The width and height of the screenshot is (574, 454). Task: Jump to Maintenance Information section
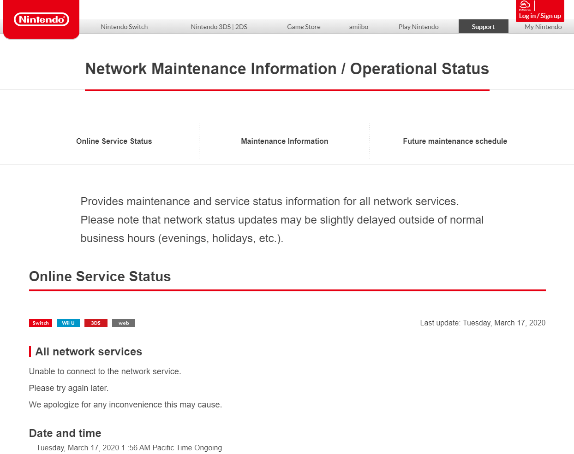[284, 141]
